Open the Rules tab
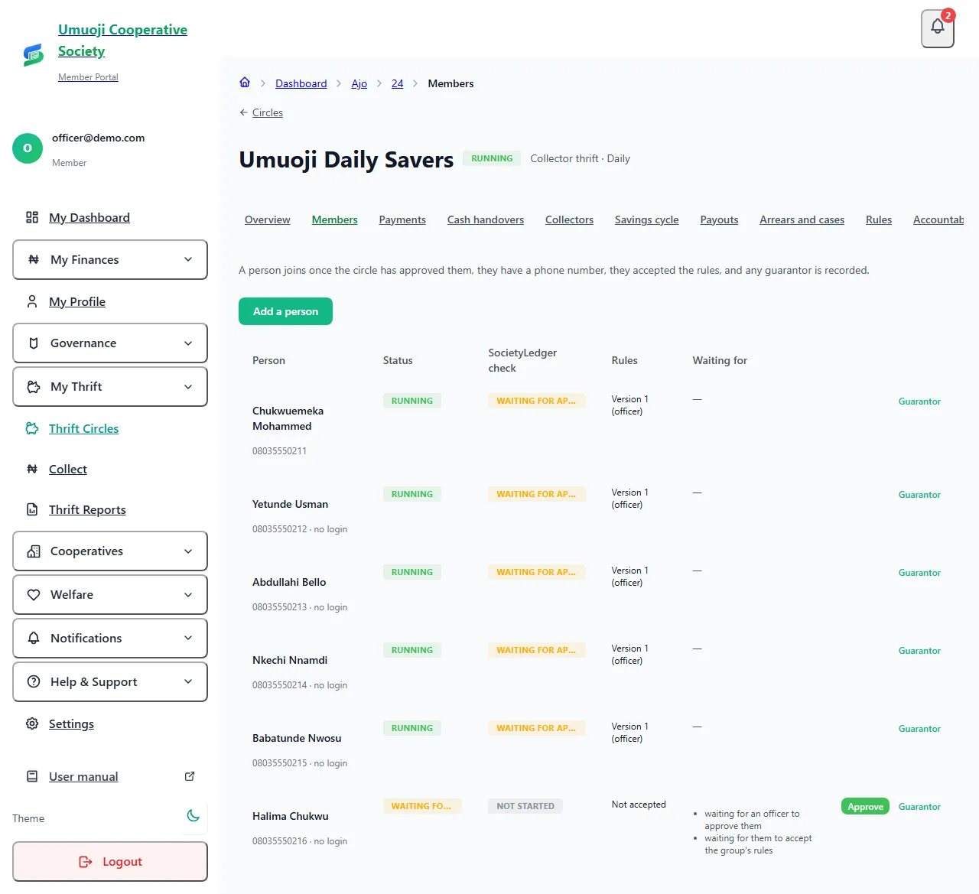979x894 pixels. pyautogui.click(x=879, y=219)
